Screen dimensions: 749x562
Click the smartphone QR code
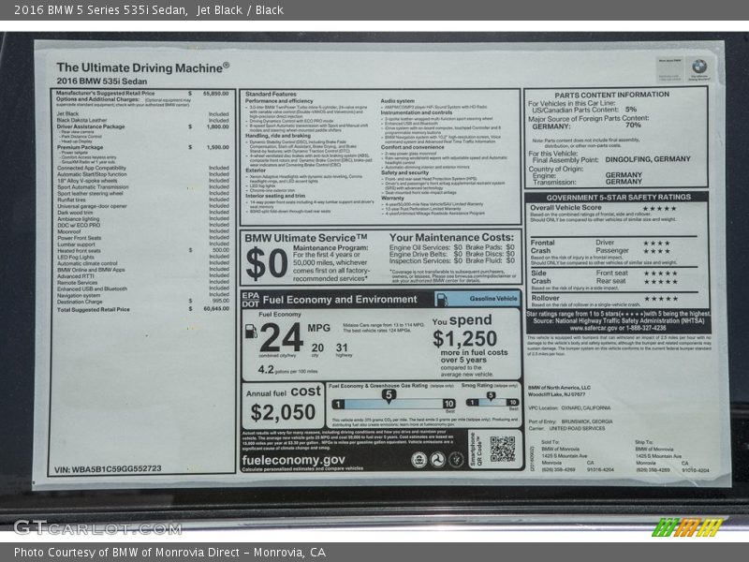coord(502,450)
